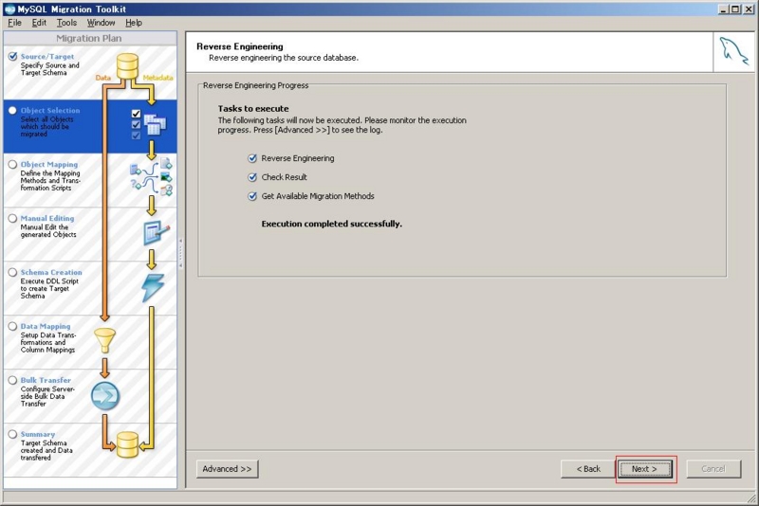Viewport: 759px width, 506px height.
Task: Select the Data Mapping step indicator
Action: [x=12, y=326]
